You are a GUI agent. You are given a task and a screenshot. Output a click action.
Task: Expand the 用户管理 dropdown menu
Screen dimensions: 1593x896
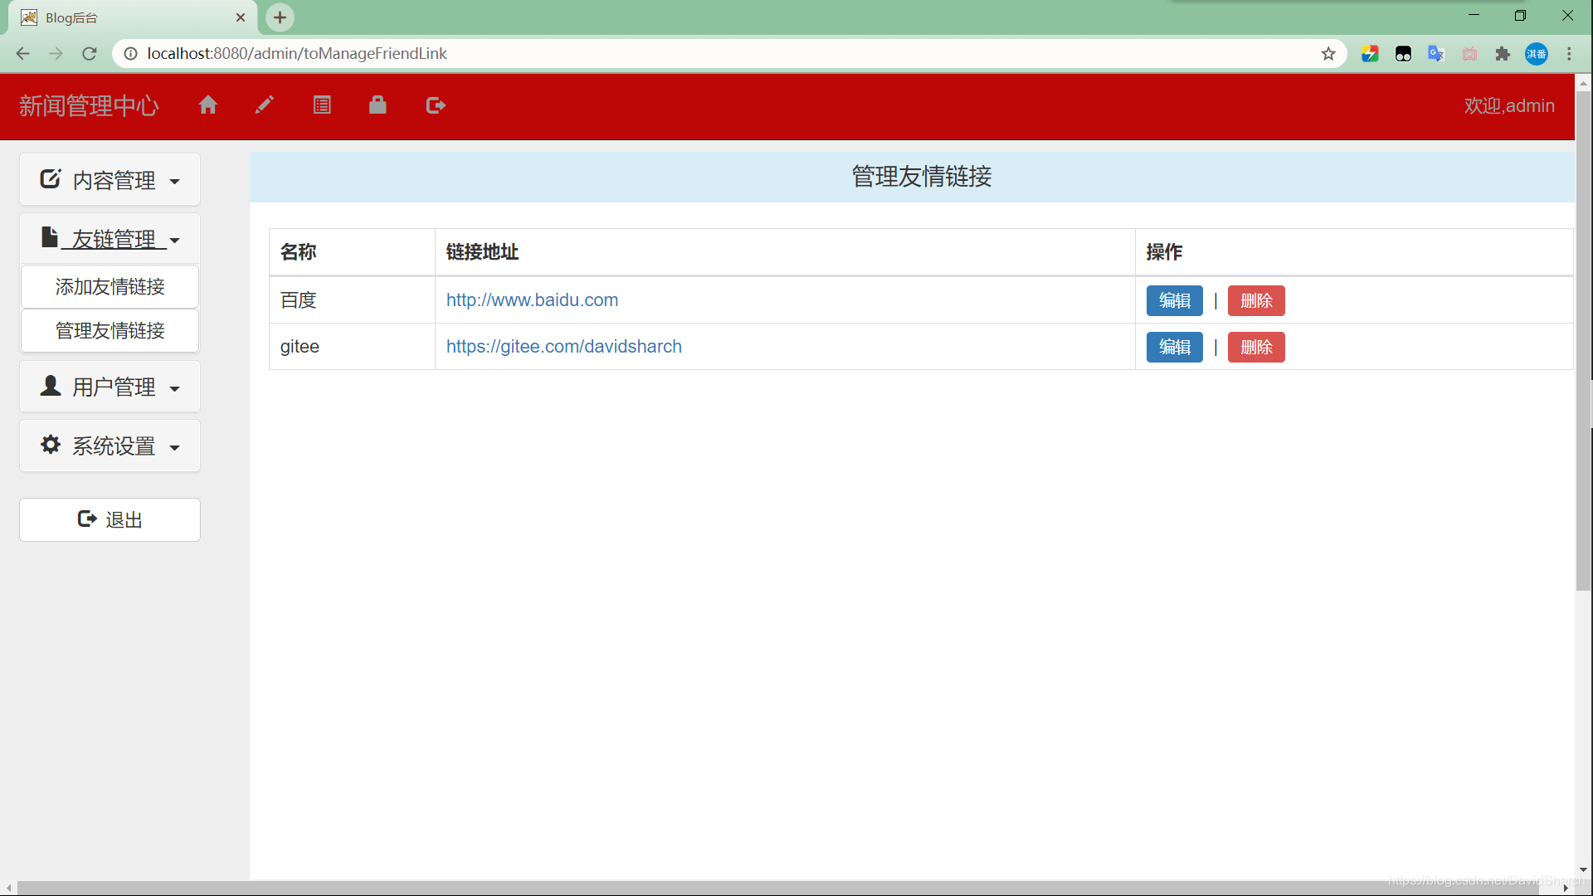coord(110,387)
